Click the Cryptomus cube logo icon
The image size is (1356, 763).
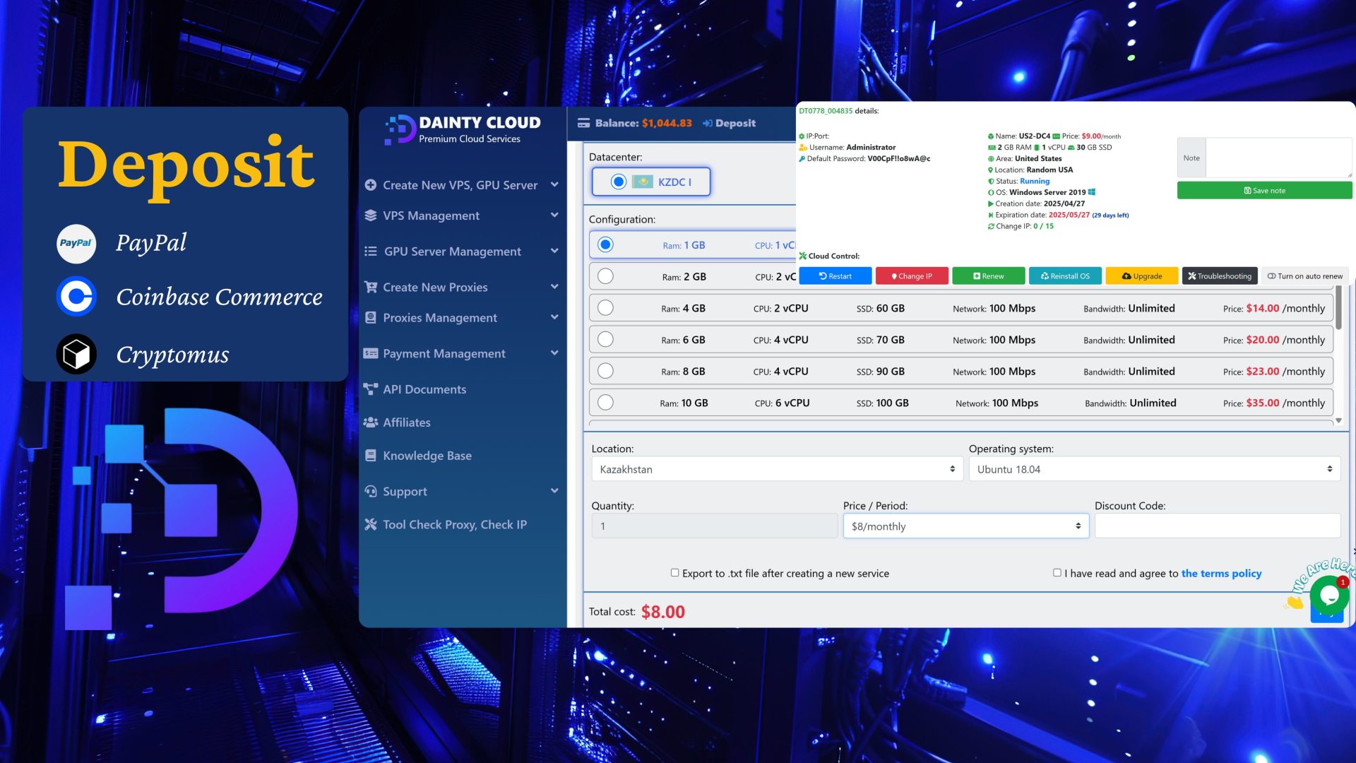click(76, 354)
